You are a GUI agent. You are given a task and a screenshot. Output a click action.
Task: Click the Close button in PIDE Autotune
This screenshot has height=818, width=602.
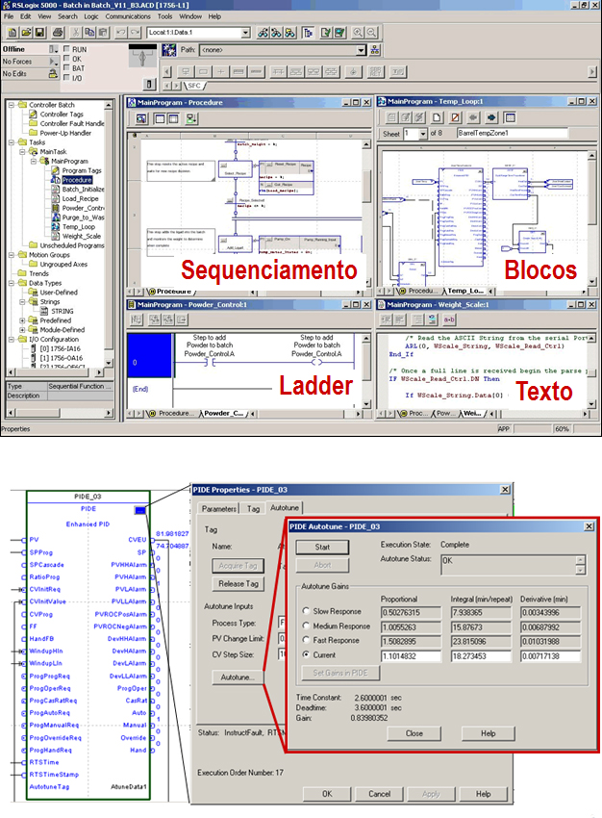click(414, 733)
